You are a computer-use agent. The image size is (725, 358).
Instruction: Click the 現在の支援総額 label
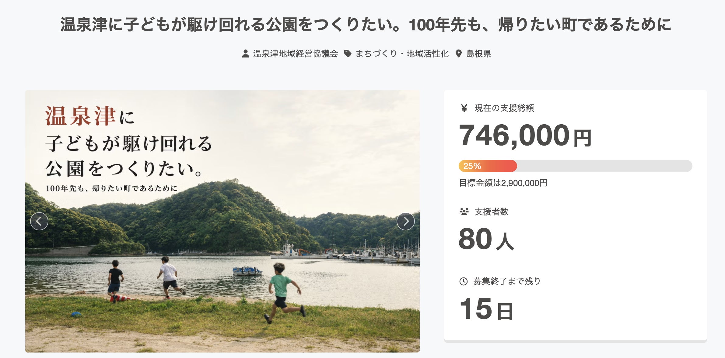click(504, 108)
